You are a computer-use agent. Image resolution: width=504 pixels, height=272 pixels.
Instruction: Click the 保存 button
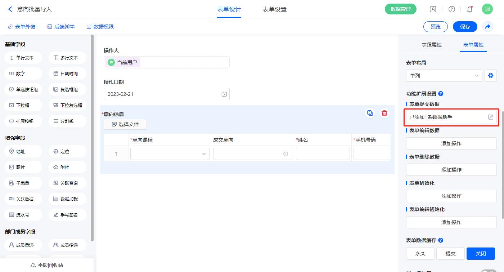[465, 27]
